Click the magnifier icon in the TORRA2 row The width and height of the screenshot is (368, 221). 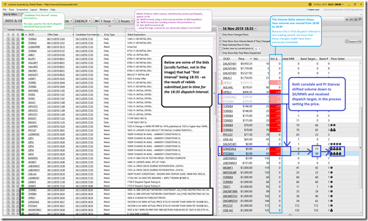click(9, 39)
